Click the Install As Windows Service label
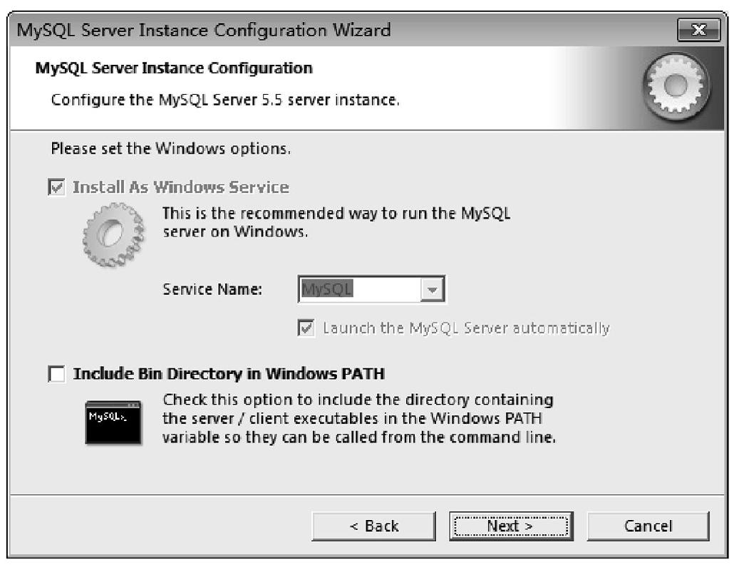Image resolution: width=734 pixels, height=567 pixels. click(181, 187)
